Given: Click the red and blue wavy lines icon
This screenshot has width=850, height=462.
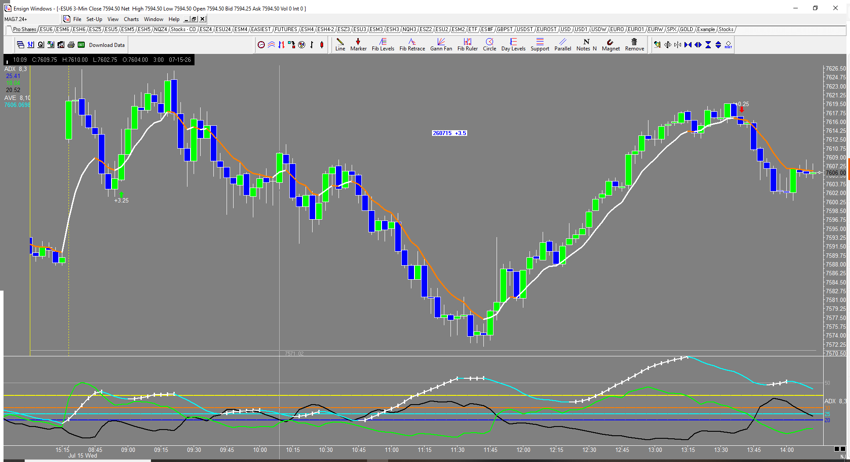Looking at the screenshot, I should (x=271, y=45).
